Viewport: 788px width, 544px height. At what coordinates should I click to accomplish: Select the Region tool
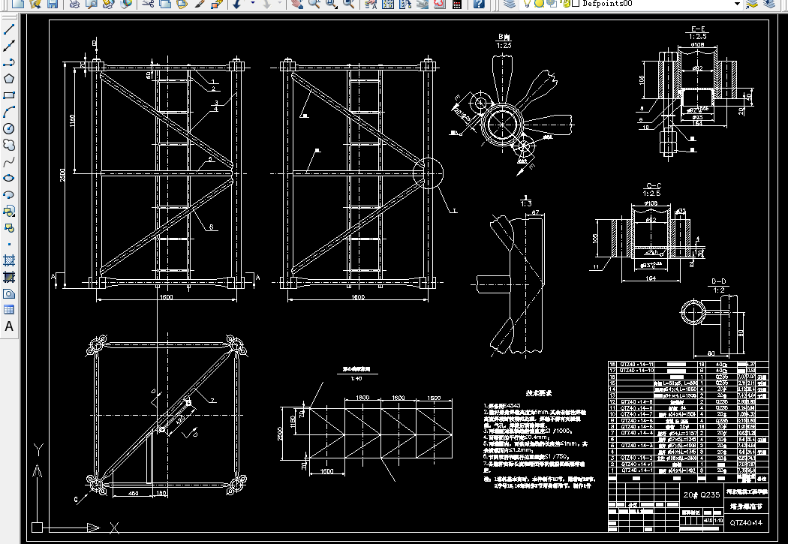8,293
